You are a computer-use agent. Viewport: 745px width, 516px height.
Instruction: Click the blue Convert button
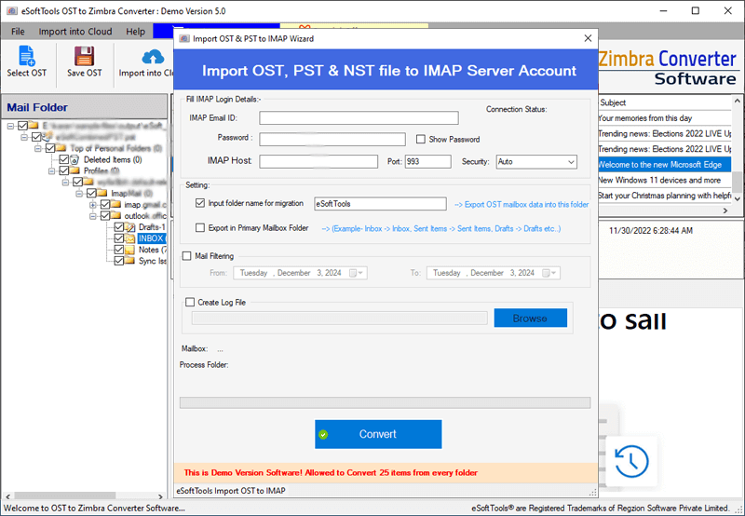[378, 434]
